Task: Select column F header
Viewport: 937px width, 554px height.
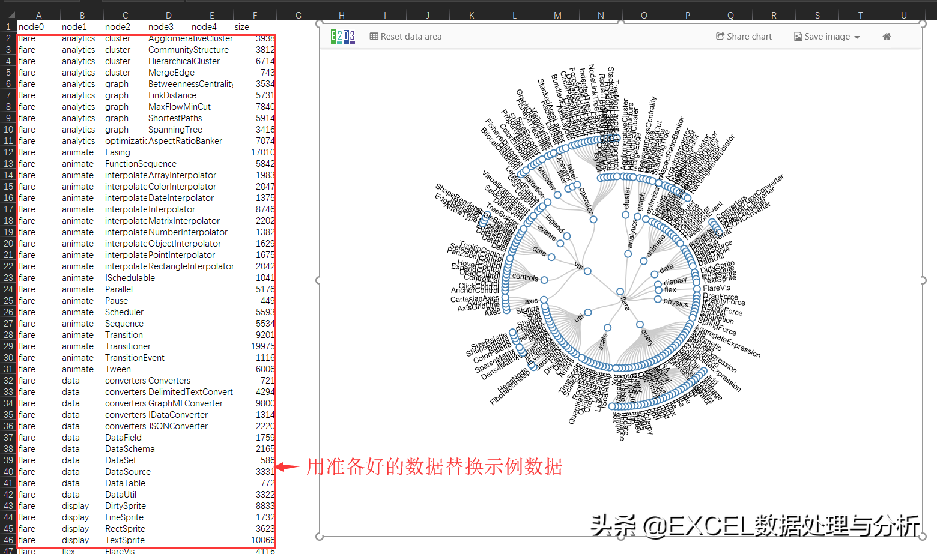Action: coord(255,16)
